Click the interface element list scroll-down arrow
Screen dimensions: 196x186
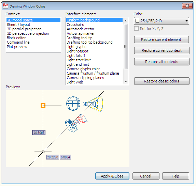pyautogui.click(x=126, y=82)
